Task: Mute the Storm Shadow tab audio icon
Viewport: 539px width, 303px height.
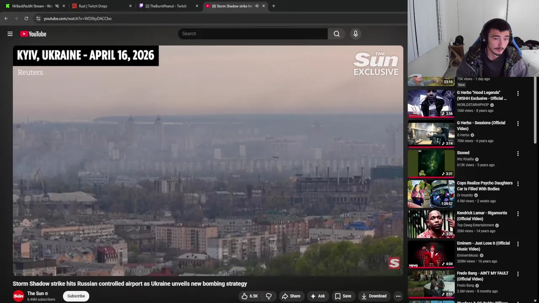Action: click(x=256, y=6)
